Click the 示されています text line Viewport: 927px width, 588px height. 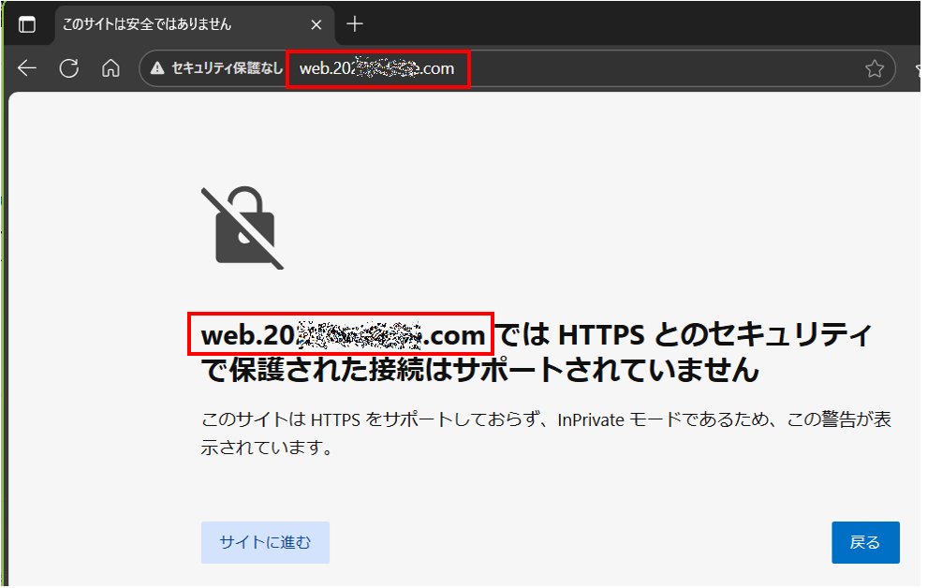(x=267, y=448)
